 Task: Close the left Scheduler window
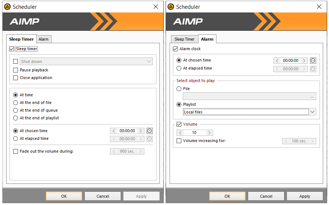[x=156, y=7]
